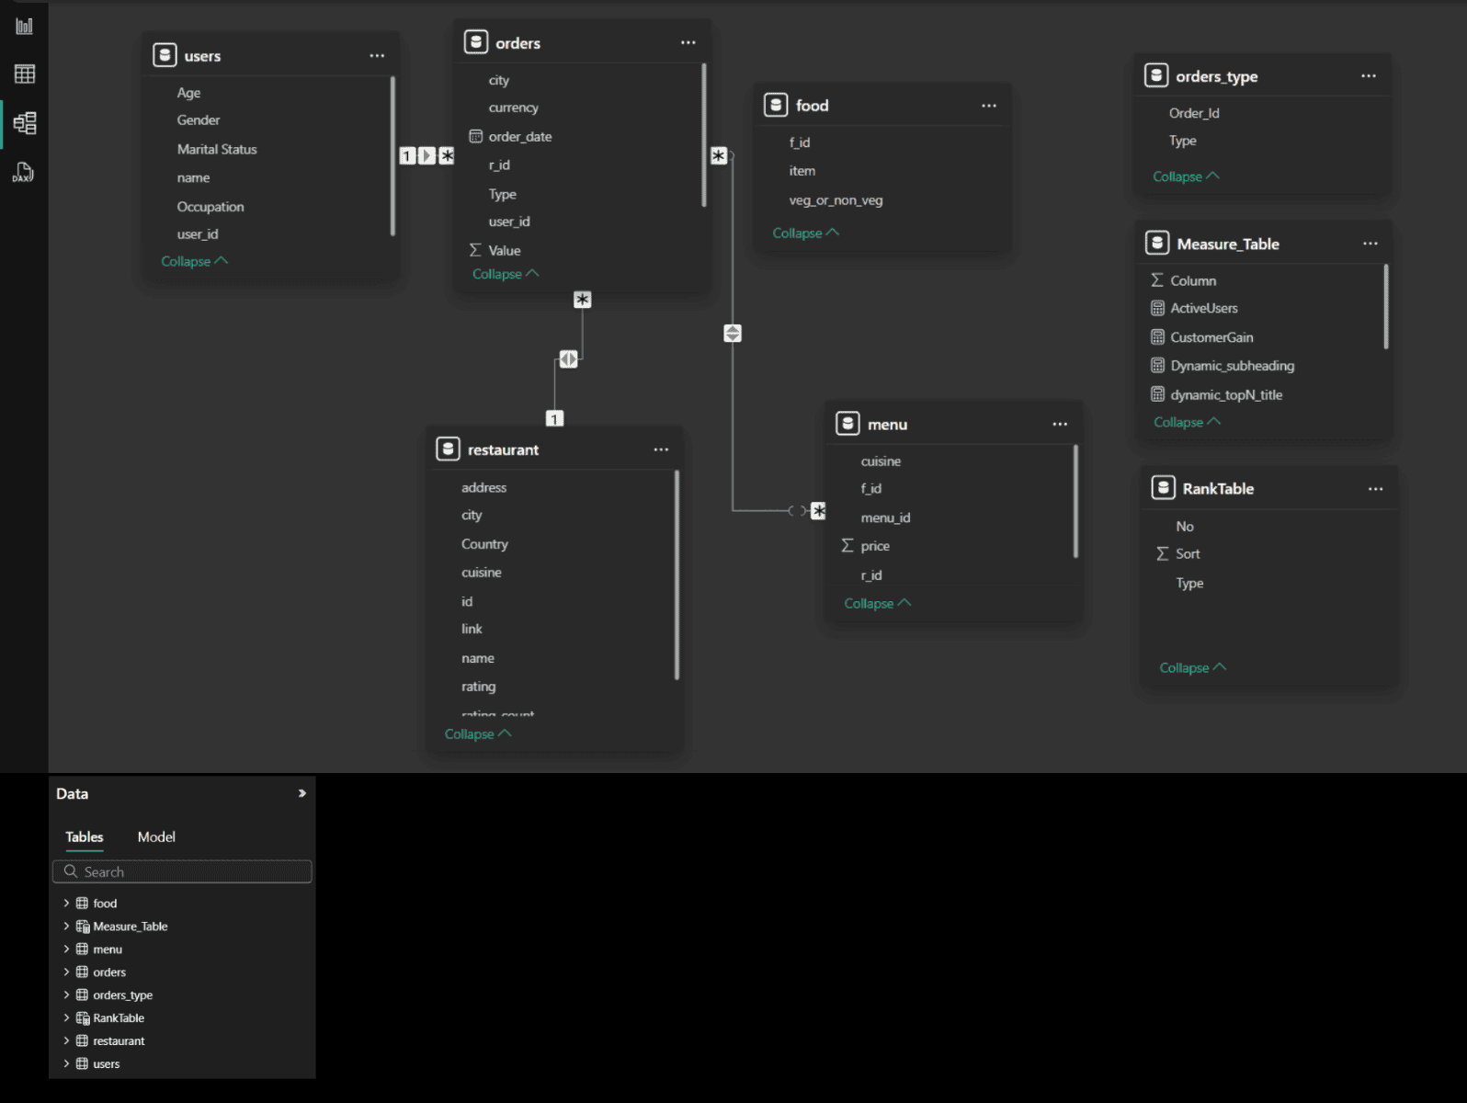1467x1103 pixels.
Task: Collapse the restaurant table card
Action: [x=477, y=734]
